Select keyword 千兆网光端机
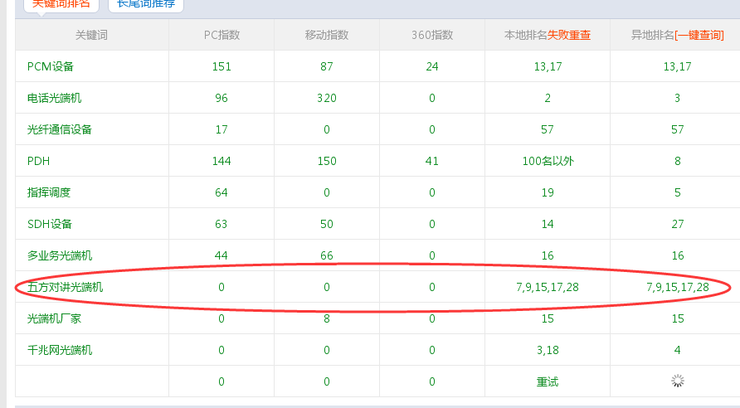 pyautogui.click(x=60, y=350)
